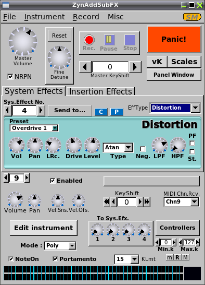Click the P paste effect button

[117, 112]
